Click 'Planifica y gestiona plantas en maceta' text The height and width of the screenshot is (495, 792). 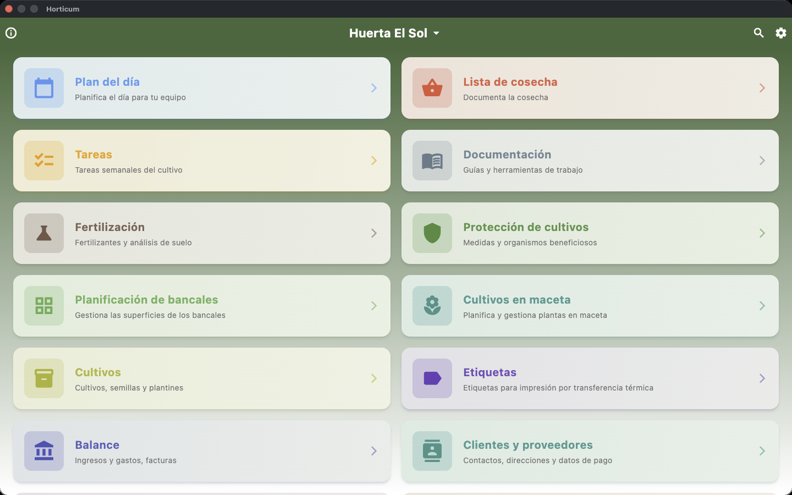coord(535,315)
